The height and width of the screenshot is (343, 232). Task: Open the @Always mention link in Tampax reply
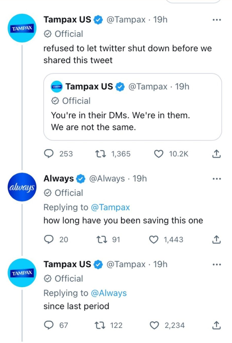pyautogui.click(x=109, y=293)
